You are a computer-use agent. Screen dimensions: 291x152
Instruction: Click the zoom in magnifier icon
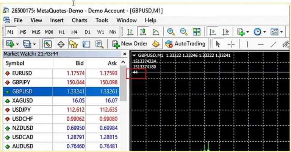[171, 32]
